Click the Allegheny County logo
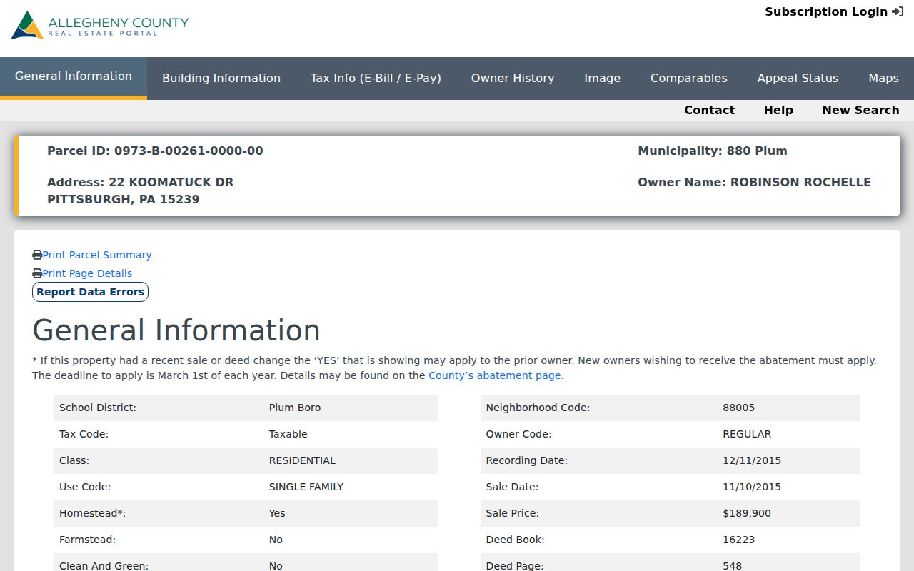Screen dimensions: 914x571 coord(100,25)
